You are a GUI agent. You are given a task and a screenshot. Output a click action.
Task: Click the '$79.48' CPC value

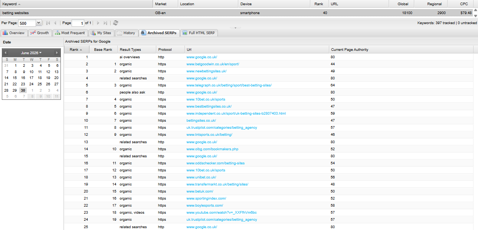[x=466, y=13]
